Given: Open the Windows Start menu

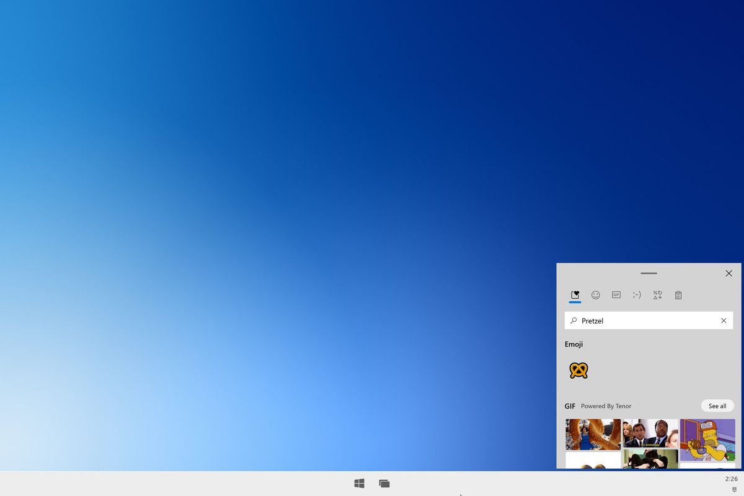Looking at the screenshot, I should [x=360, y=483].
